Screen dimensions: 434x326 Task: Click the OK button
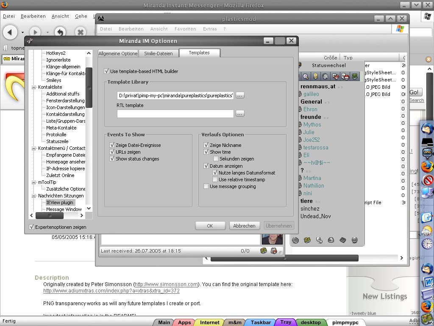point(210,226)
